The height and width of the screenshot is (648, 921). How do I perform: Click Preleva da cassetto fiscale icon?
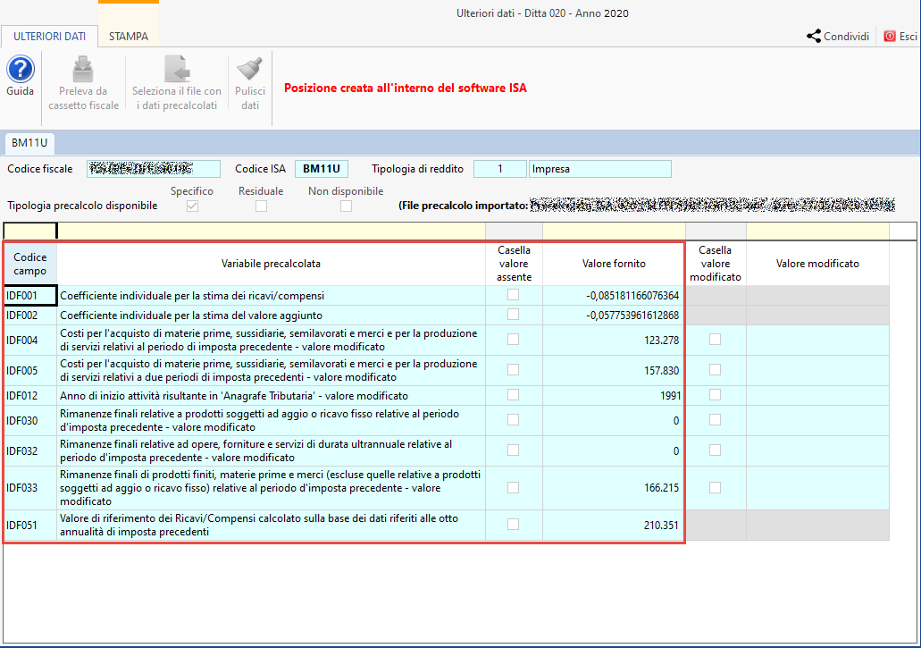(83, 70)
